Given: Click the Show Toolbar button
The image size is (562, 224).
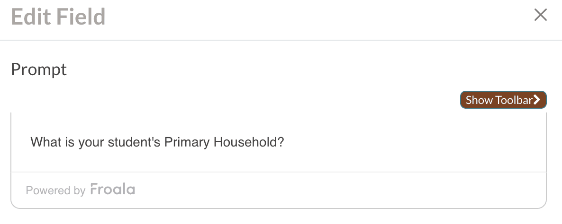Looking at the screenshot, I should pos(503,100).
